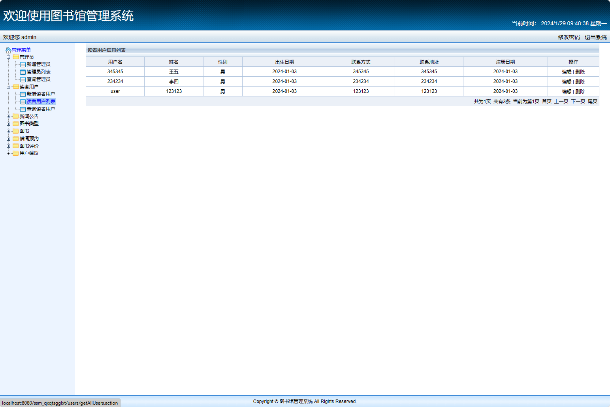Screen dimensions: 610x407
Task: Go to 尾页 in pagination
Action: point(593,102)
